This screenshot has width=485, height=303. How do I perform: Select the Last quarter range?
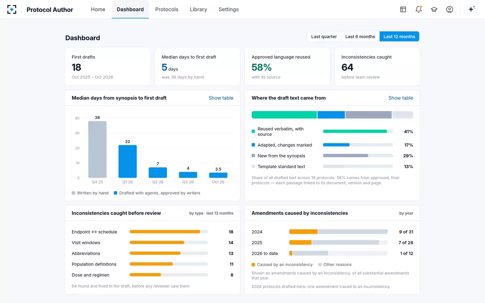tap(324, 36)
